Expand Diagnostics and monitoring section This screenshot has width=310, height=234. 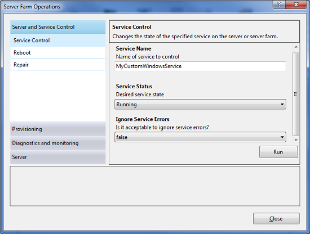pyautogui.click(x=57, y=143)
